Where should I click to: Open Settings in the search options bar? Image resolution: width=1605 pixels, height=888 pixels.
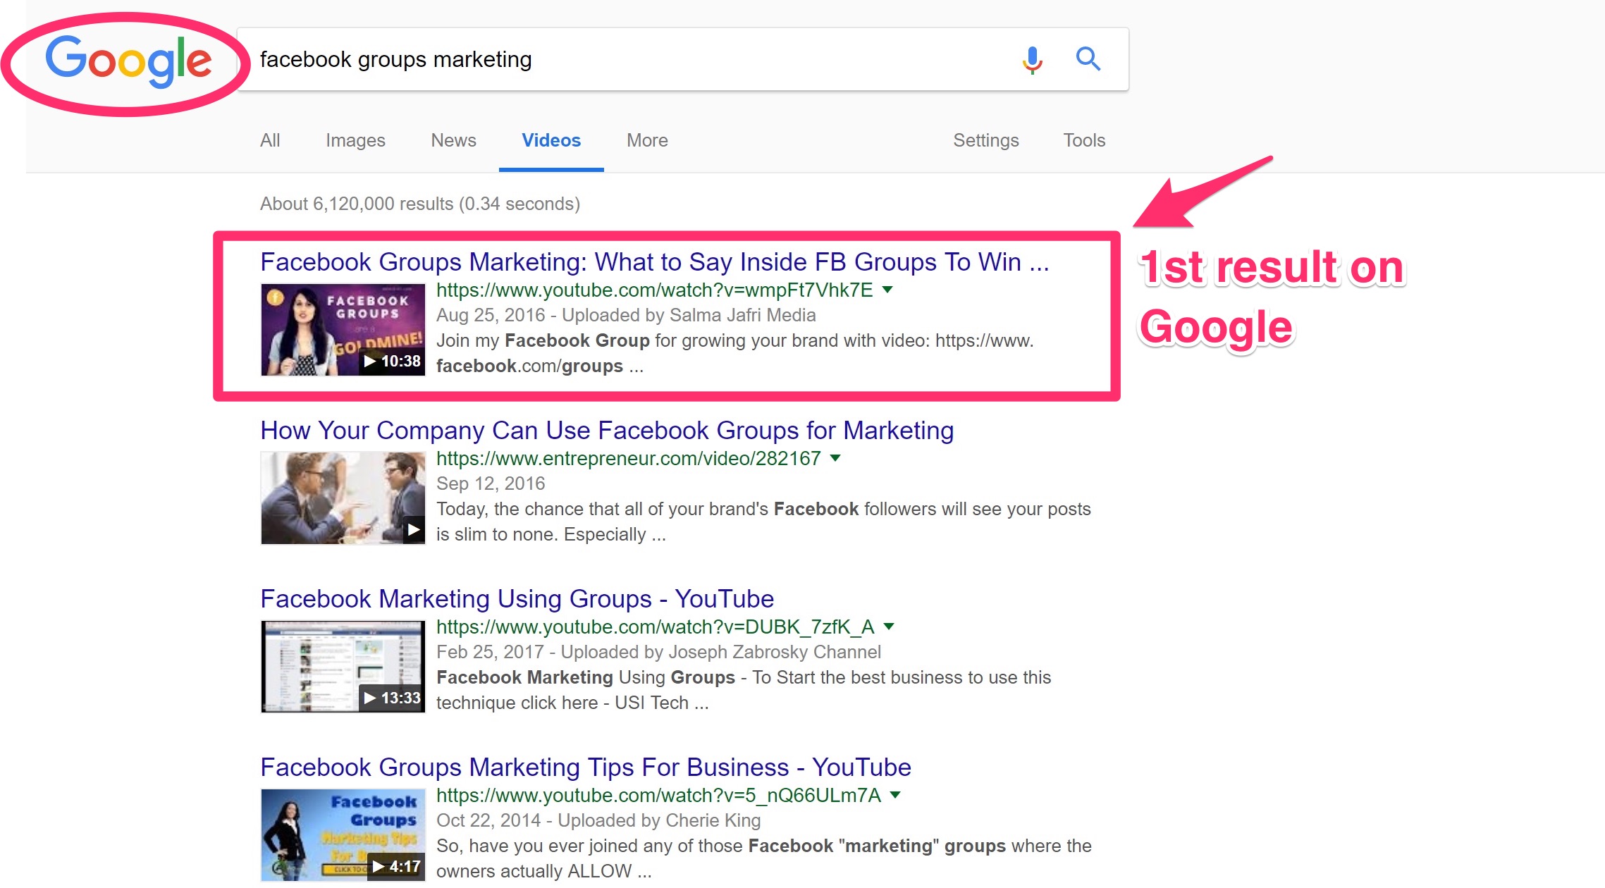985,140
